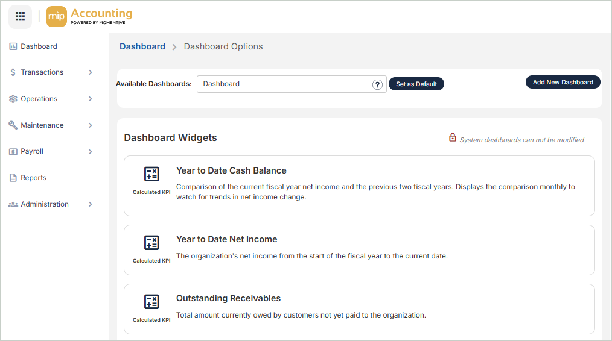Open Reports from the sidebar

coord(33,178)
